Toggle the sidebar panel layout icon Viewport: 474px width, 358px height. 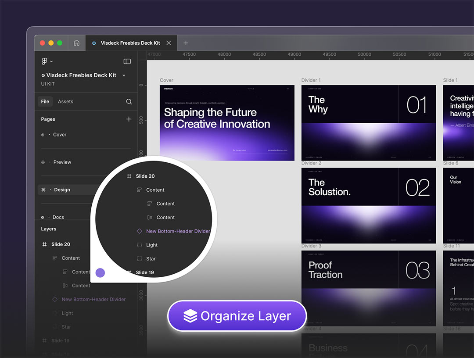[x=127, y=61]
